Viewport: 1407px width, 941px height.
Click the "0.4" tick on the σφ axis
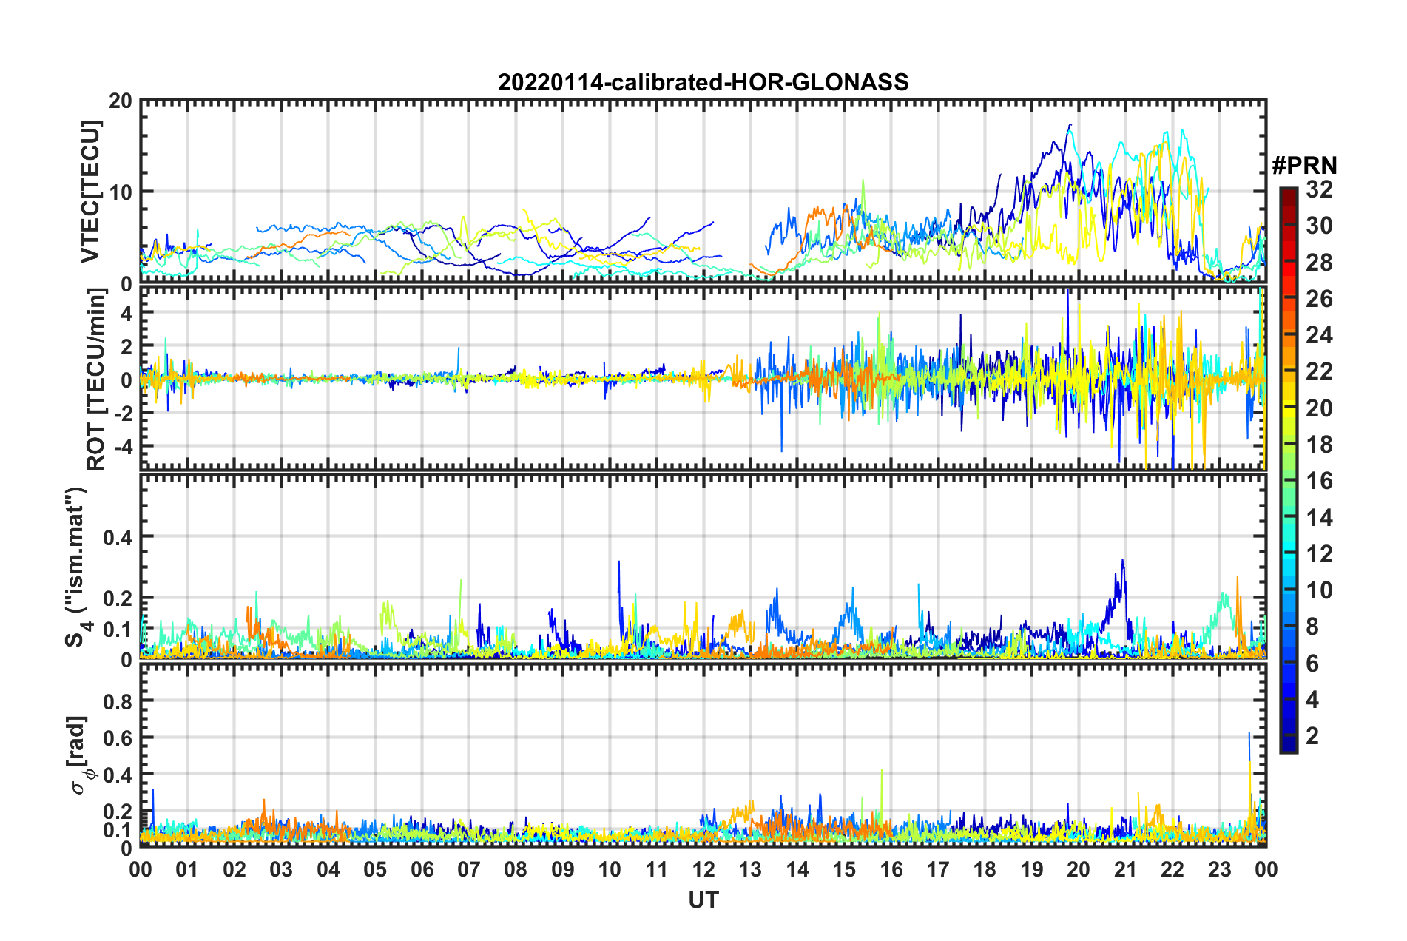(118, 775)
